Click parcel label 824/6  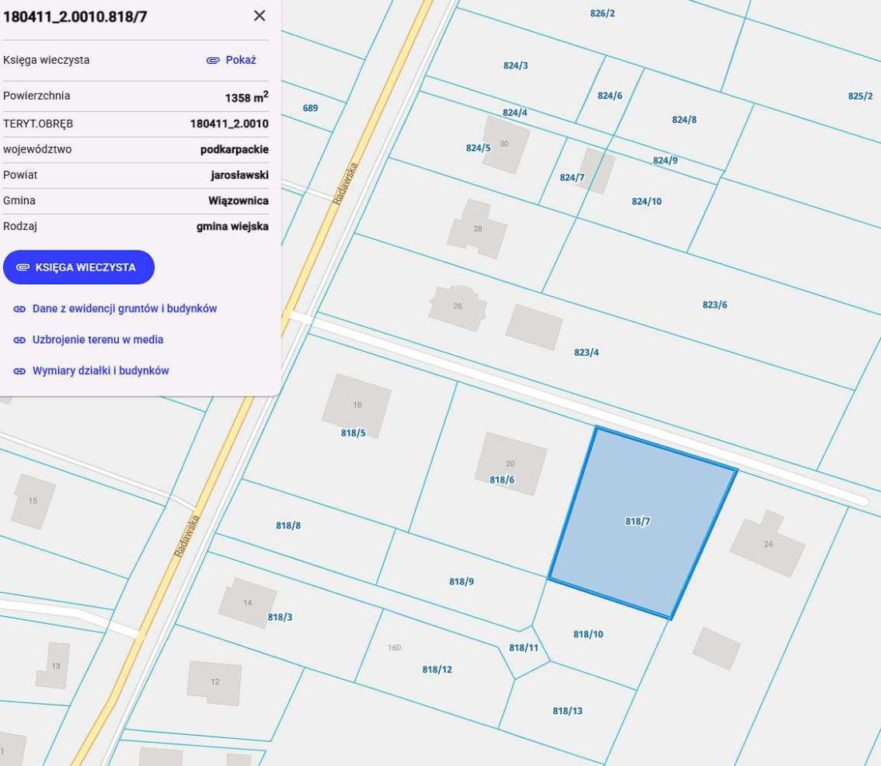(x=610, y=96)
